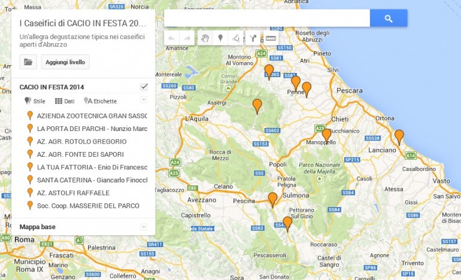Open the Etichette labels option
This screenshot has width=461, height=280.
pyautogui.click(x=100, y=101)
